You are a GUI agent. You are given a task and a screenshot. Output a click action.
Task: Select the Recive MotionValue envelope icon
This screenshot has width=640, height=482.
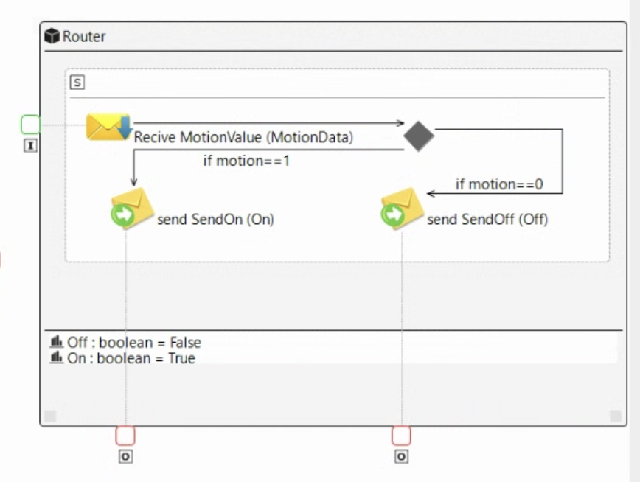(x=108, y=127)
